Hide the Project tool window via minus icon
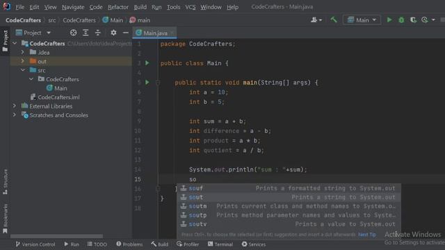 click(x=126, y=33)
